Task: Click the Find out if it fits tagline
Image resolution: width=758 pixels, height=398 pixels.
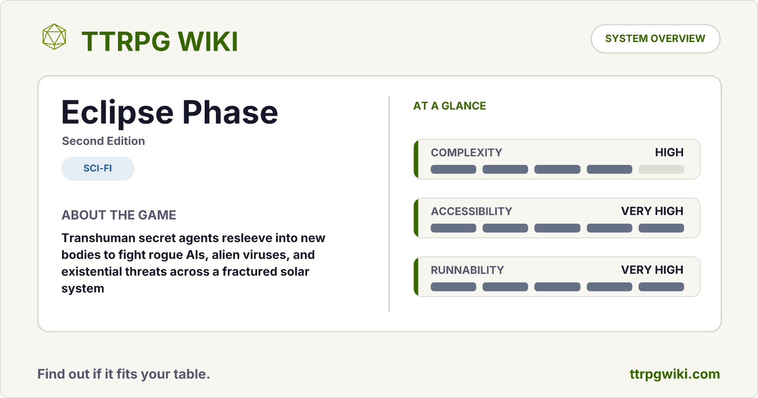Action: point(124,374)
